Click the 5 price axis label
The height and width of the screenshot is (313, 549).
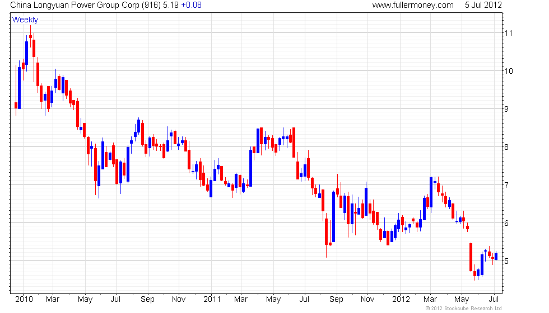pos(506,262)
